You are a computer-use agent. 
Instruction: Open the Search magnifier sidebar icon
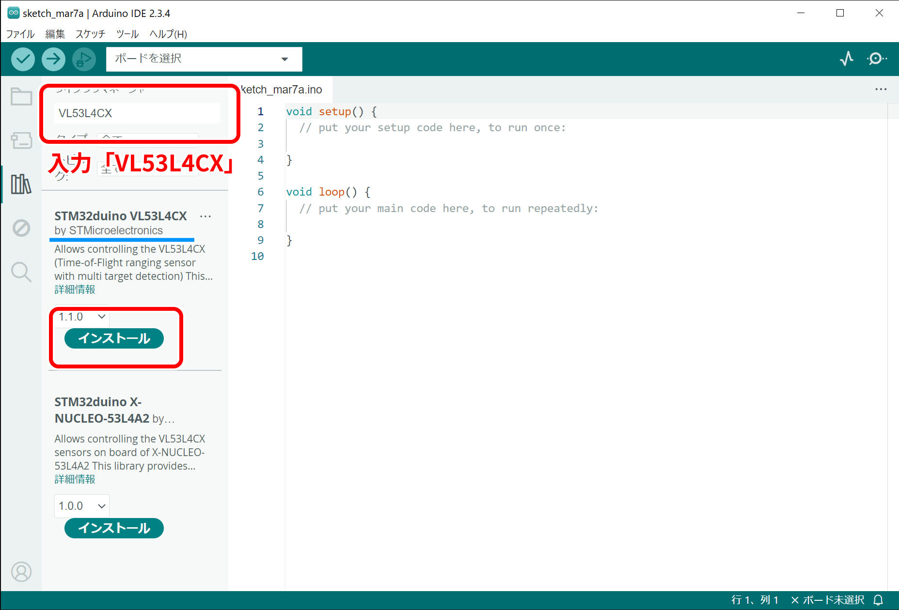coord(21,272)
